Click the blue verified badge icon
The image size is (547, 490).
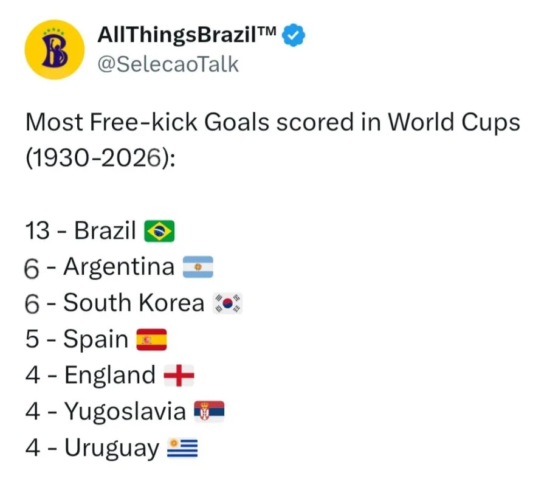[294, 35]
